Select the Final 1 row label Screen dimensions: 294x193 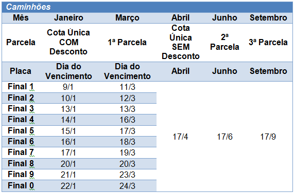point(21,87)
